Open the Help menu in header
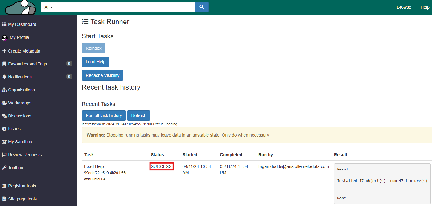This screenshot has height=206, width=432. click(x=425, y=7)
